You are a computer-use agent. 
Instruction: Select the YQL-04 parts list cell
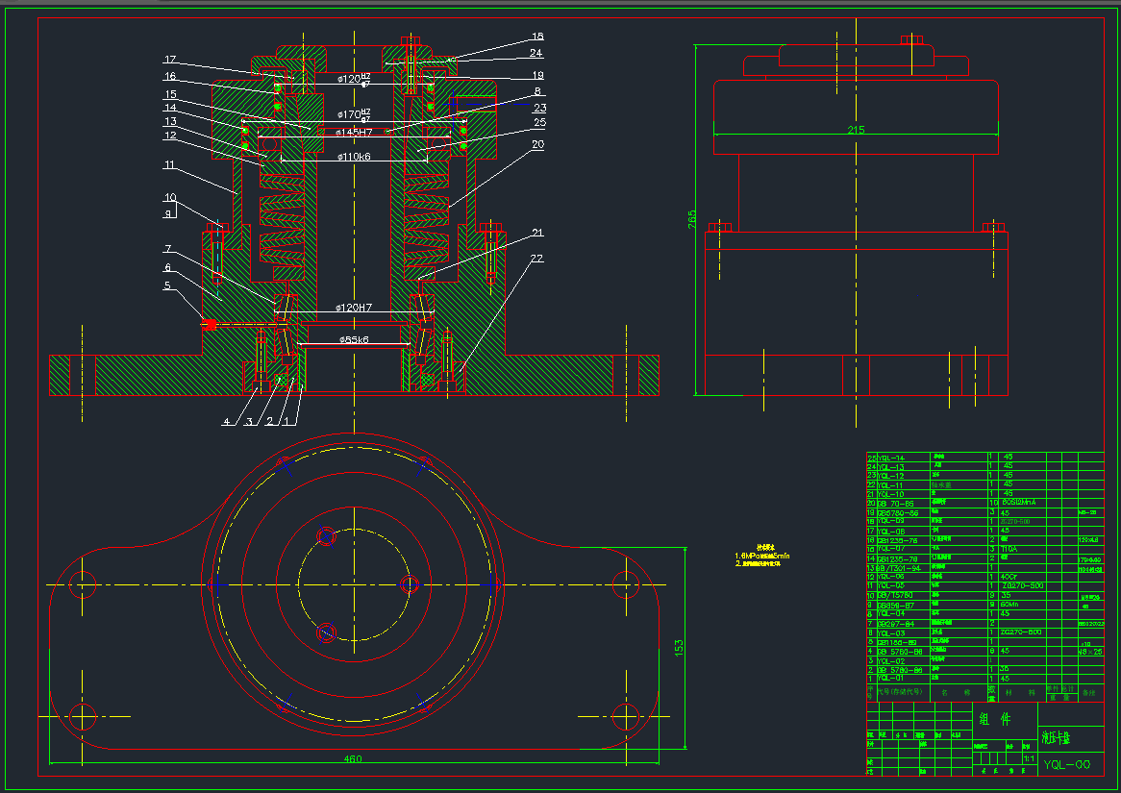tap(890, 614)
